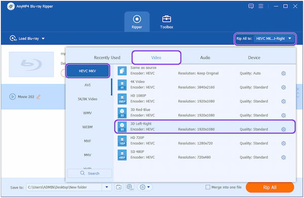Click the AnyMP4 Blu-ray Ripper logo

[11, 7]
